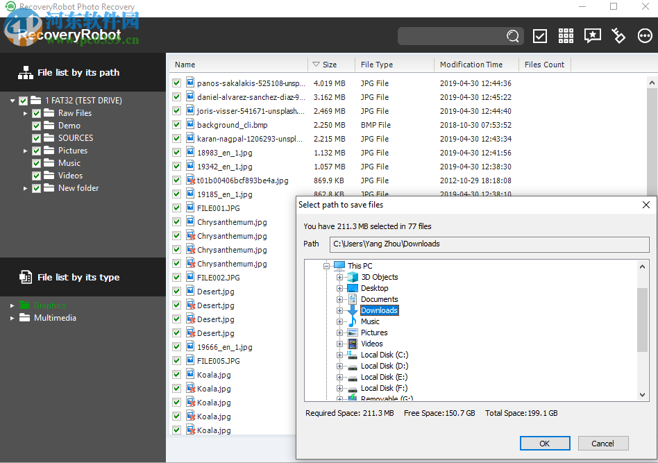Uncheck the FILE001.JPG checkbox
658x463 pixels.
pyautogui.click(x=176, y=208)
